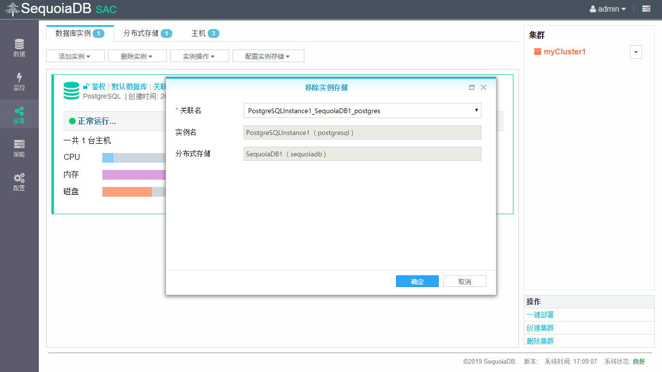Maximize the 移除实例存储 dialog
The height and width of the screenshot is (372, 662).
pyautogui.click(x=471, y=87)
